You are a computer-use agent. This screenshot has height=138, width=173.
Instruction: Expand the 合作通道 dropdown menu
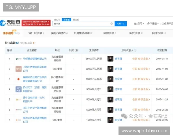click(x=153, y=24)
